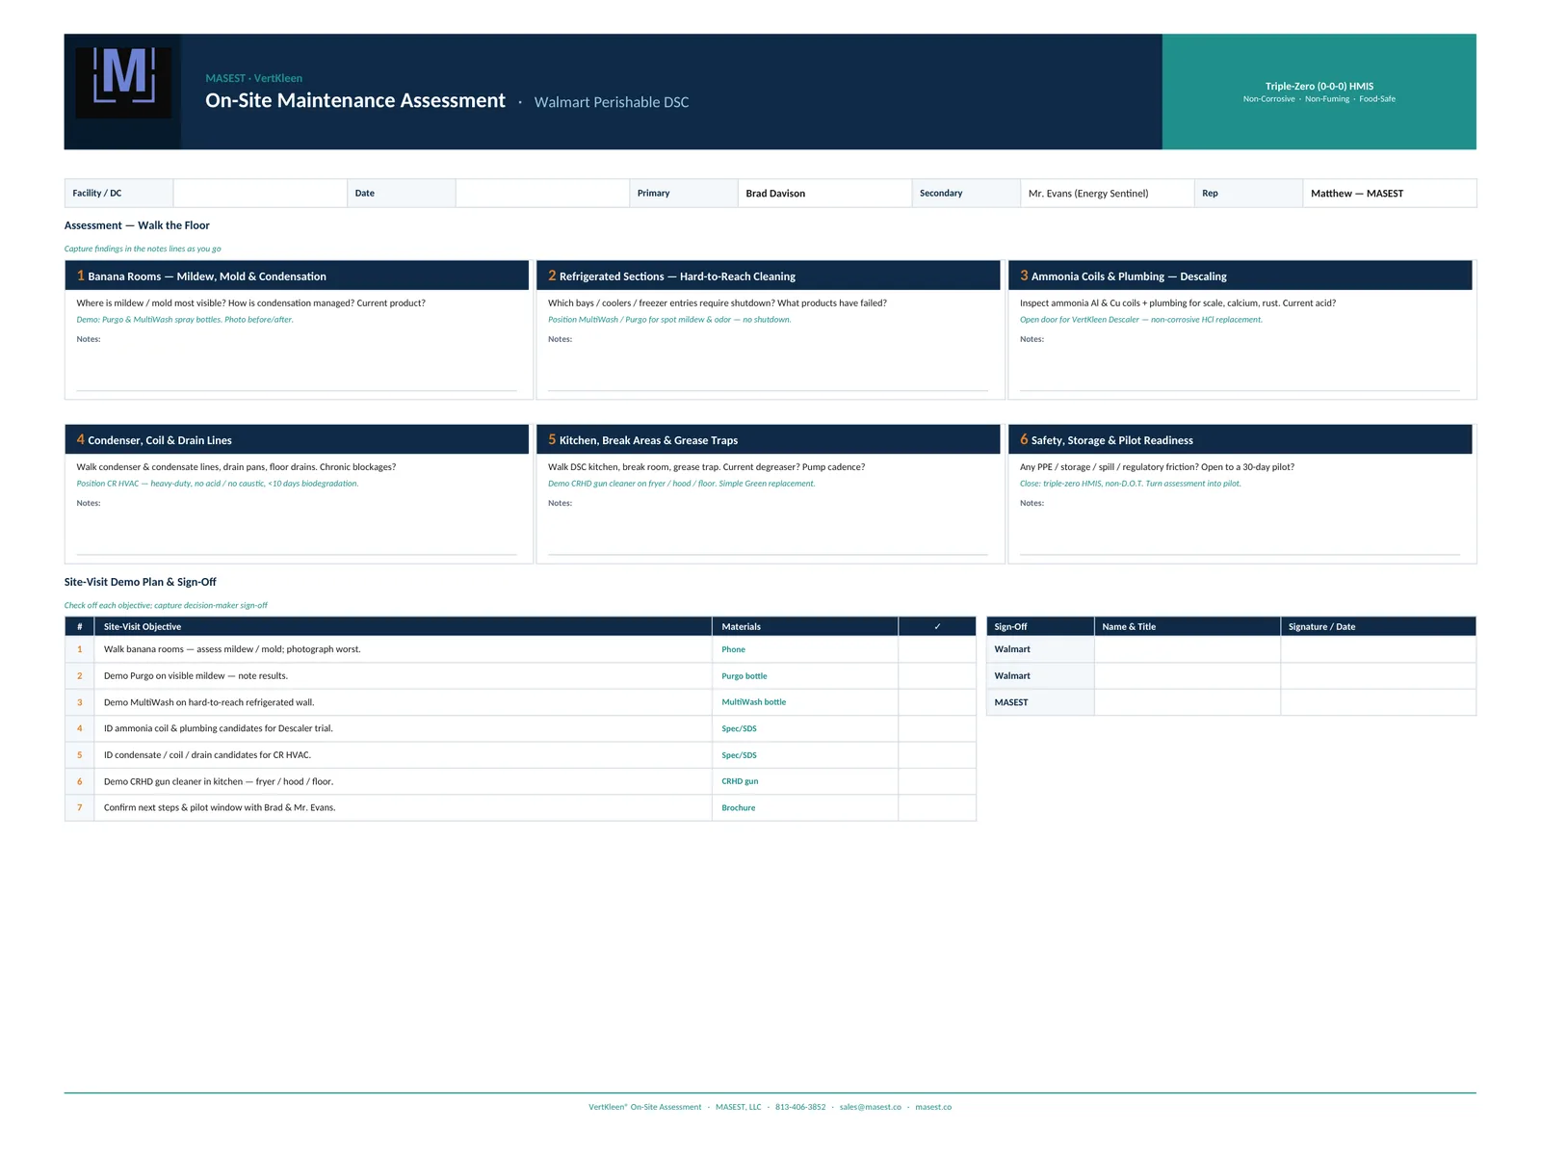
Task: Click the Capture findings in the notes lines instruction
Action: pos(143,249)
